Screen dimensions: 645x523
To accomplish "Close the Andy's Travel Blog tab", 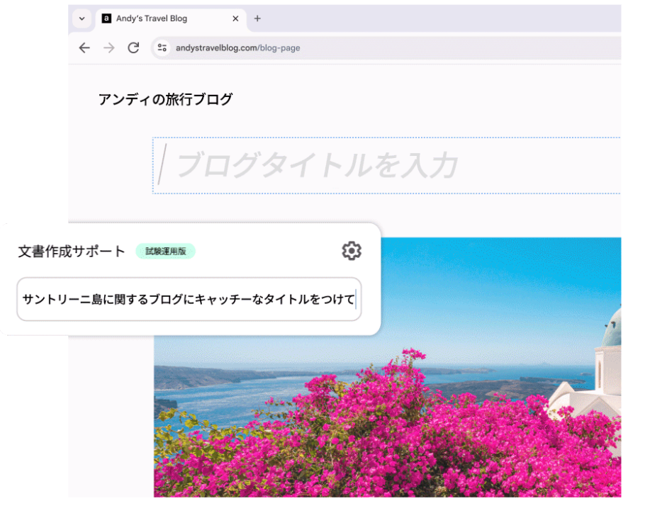I will tap(235, 18).
